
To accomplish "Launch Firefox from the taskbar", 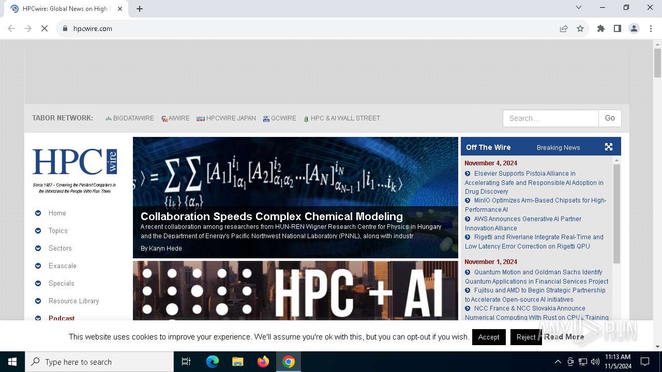I will [x=263, y=362].
